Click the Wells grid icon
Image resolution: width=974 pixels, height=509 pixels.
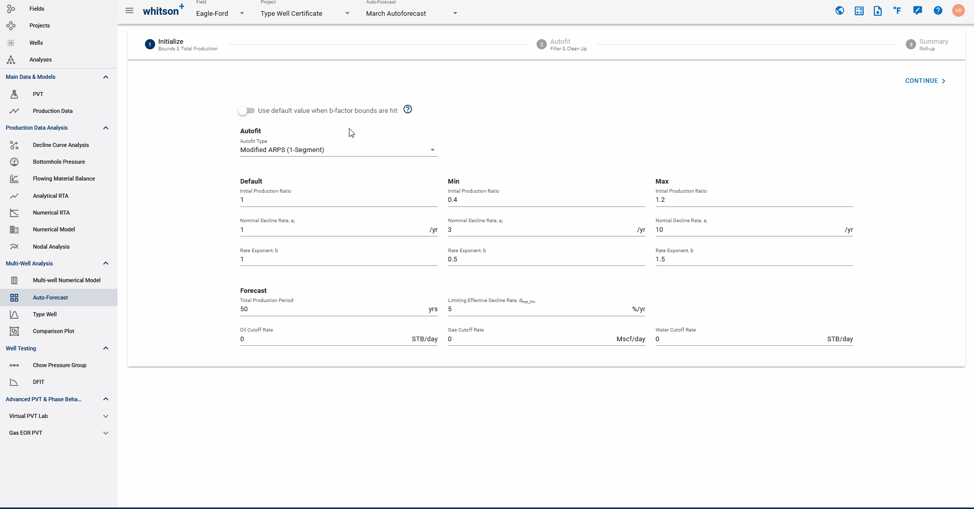coord(11,43)
